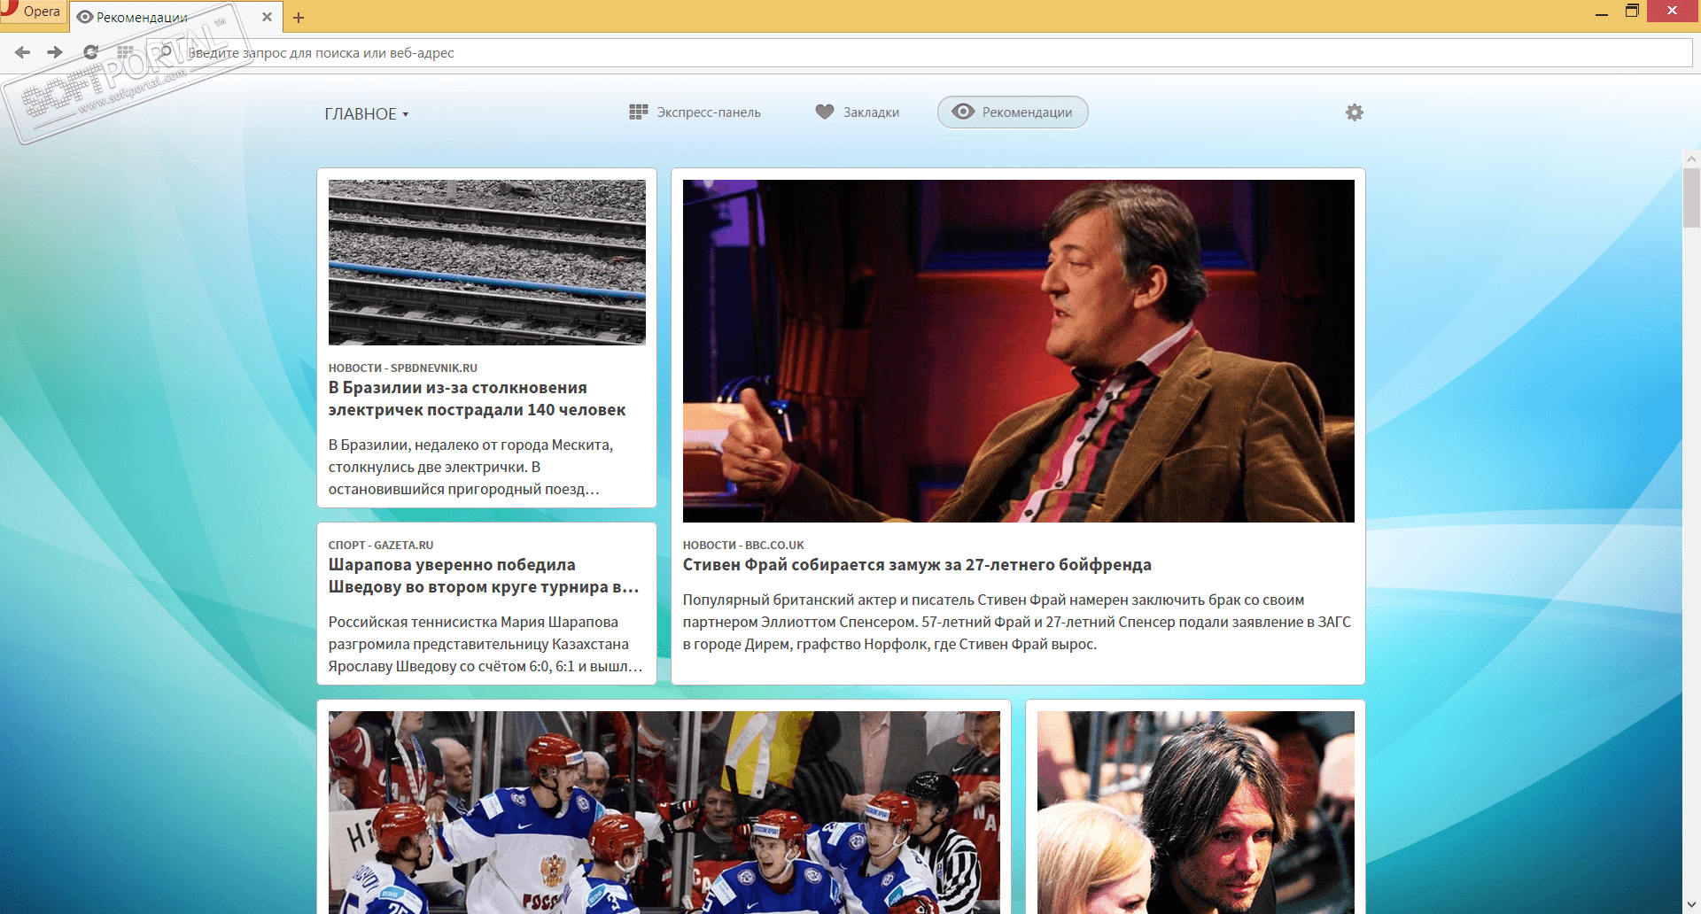The width and height of the screenshot is (1701, 914).
Task: Close the Рекомендации tab
Action: click(267, 17)
